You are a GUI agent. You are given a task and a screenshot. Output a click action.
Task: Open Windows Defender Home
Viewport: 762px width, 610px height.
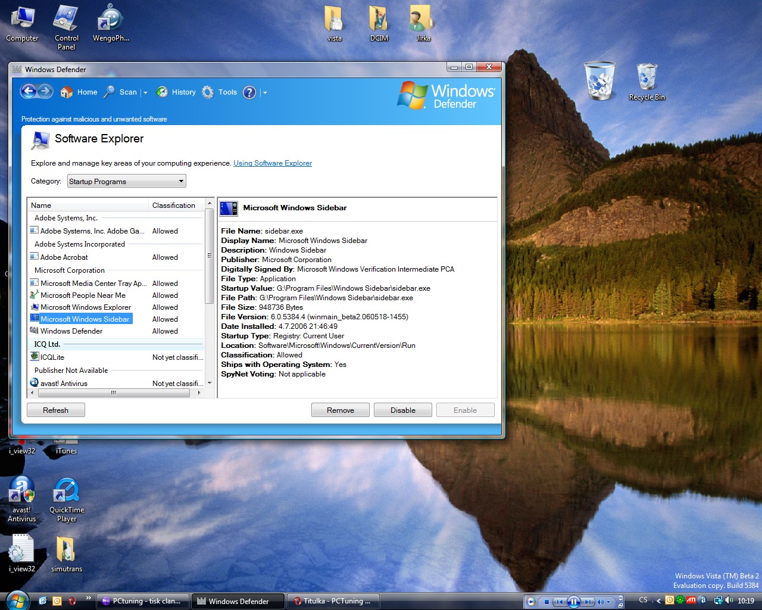click(x=79, y=92)
